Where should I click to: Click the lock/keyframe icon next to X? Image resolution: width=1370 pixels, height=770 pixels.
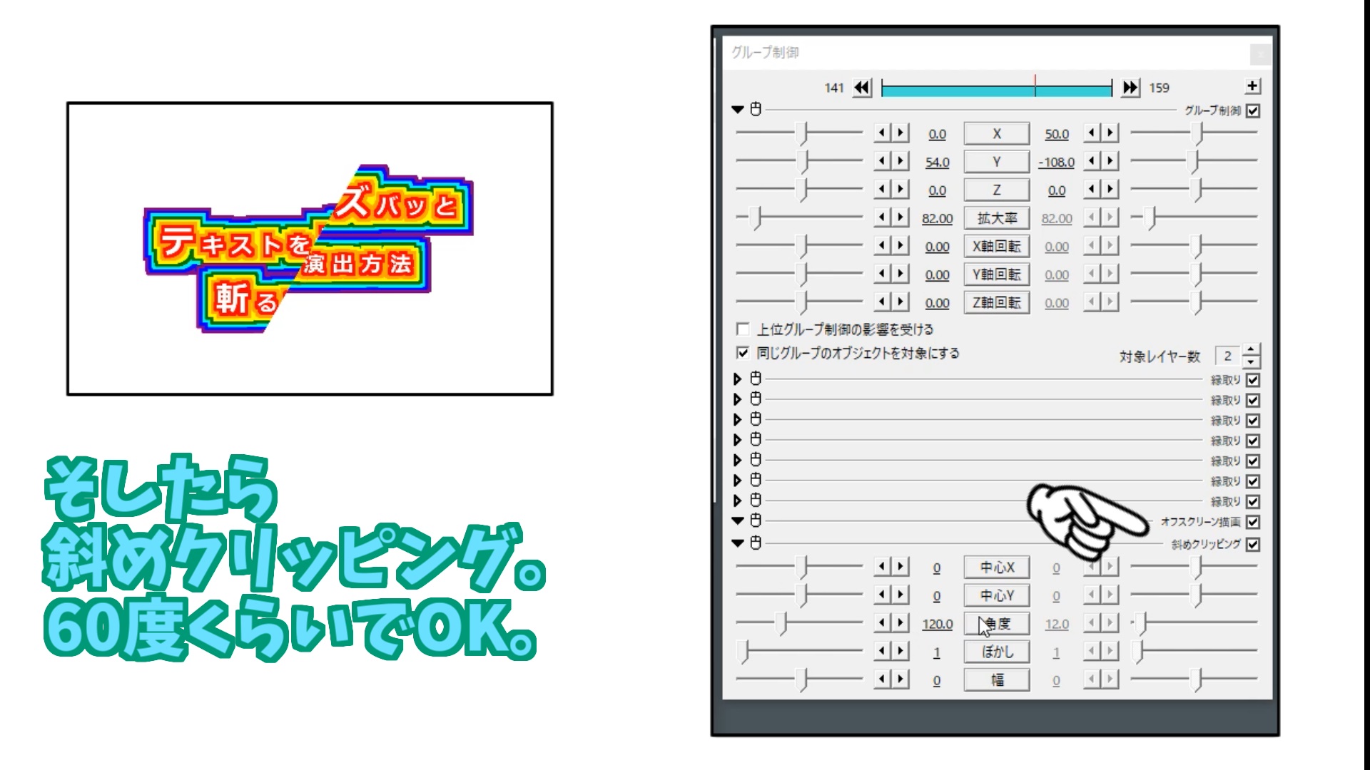(758, 108)
